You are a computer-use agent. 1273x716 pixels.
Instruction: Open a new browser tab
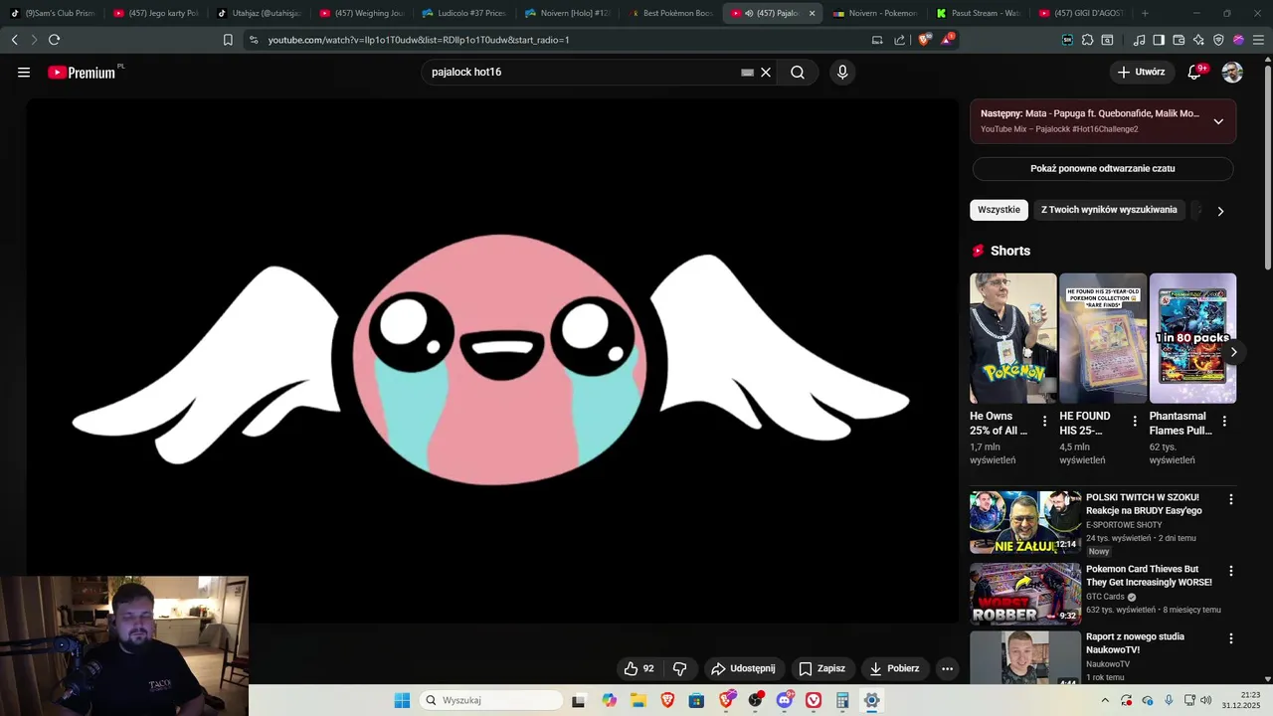coord(1145,13)
